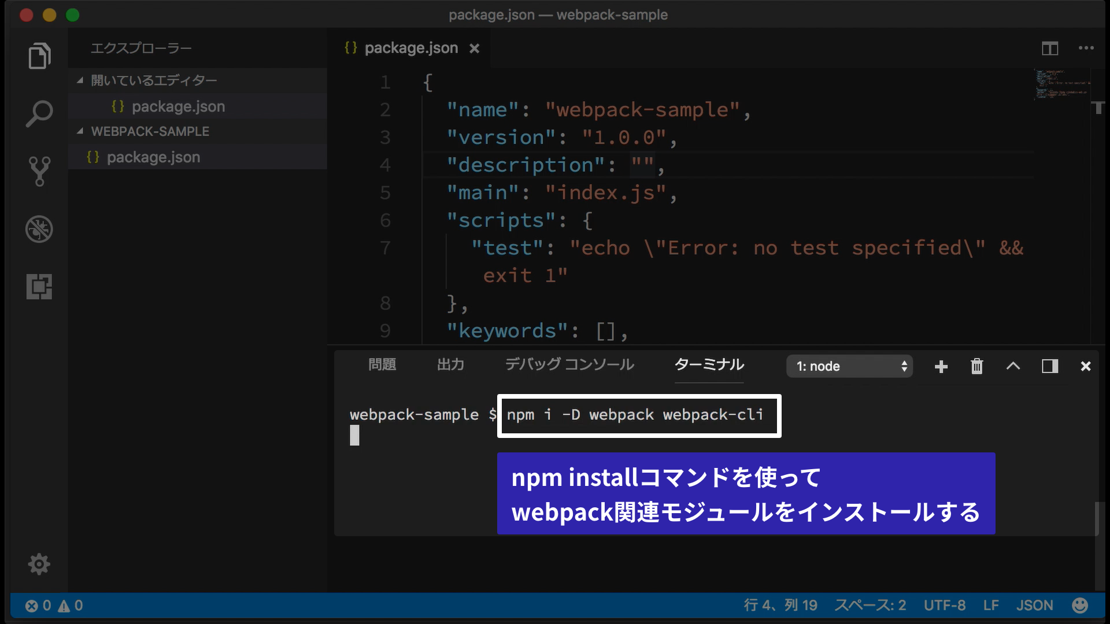Image resolution: width=1110 pixels, height=624 pixels.
Task: Select package.json in WEBPACK-SAMPLE folder
Action: 197,157
